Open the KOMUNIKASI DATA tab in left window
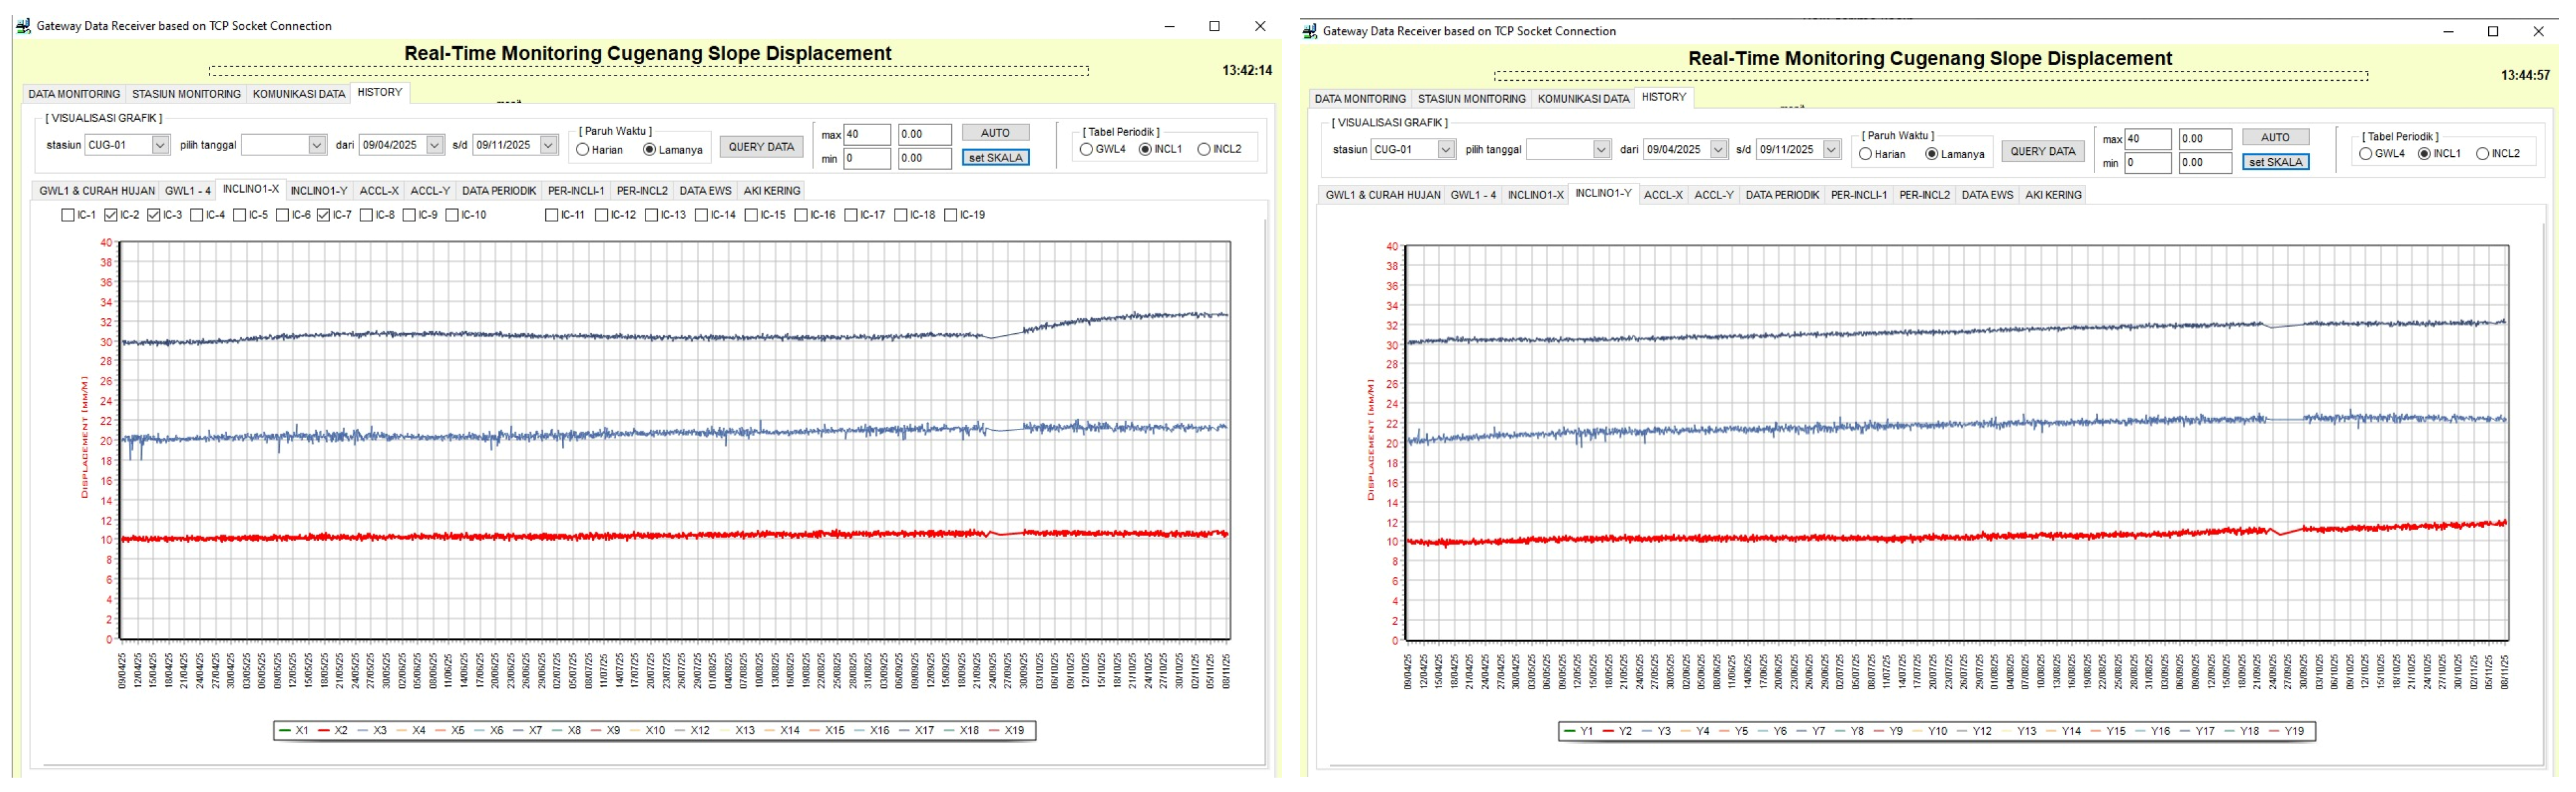This screenshot has width=2576, height=792. (x=299, y=94)
